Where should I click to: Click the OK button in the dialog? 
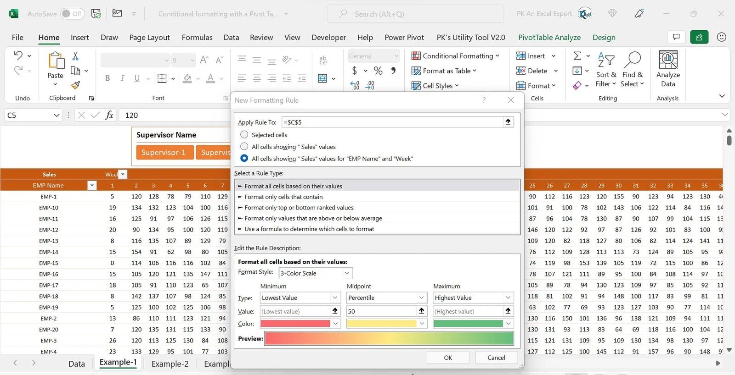tap(448, 358)
